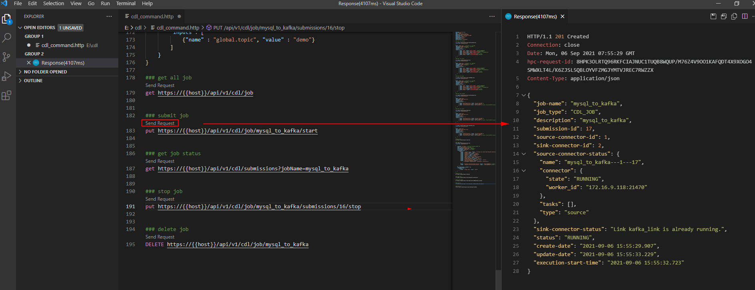Image resolution: width=755 pixels, height=290 pixels.
Task: Fold the source-connector-status block at line 14
Action: pyautogui.click(x=524, y=154)
